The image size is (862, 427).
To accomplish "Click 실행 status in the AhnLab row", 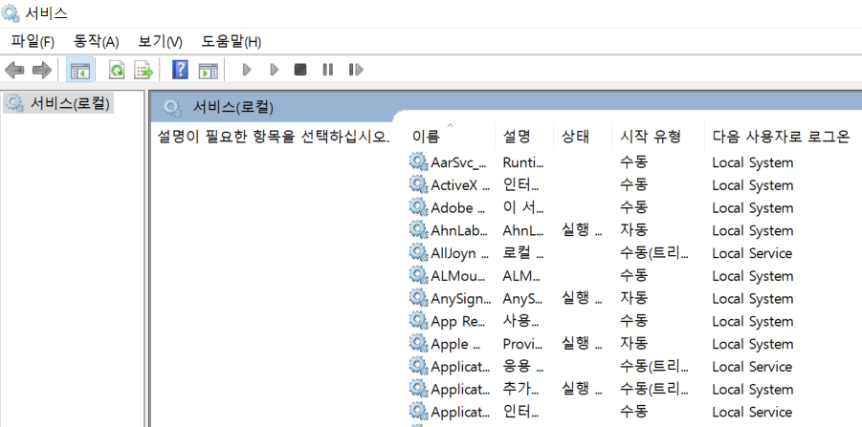I will click(x=582, y=230).
